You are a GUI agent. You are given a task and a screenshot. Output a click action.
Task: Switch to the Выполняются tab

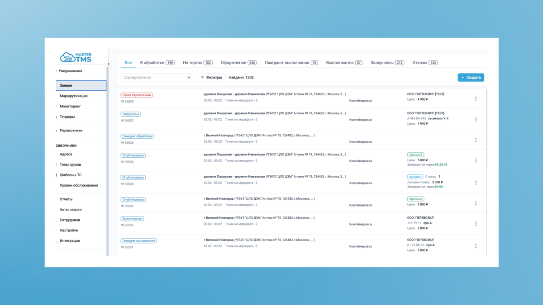[x=344, y=63]
